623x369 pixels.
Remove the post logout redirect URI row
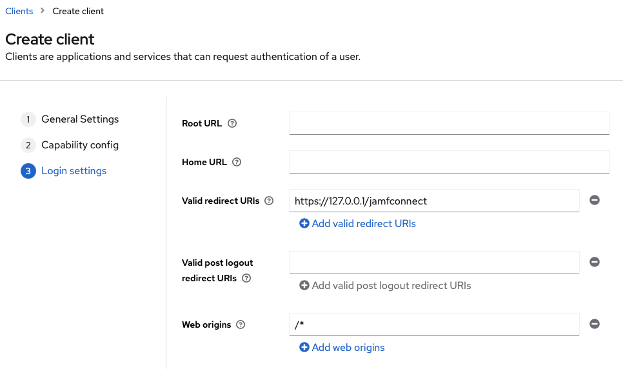[595, 262]
